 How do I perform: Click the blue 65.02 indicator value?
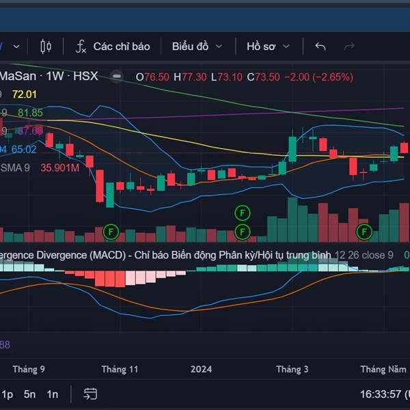click(24, 149)
